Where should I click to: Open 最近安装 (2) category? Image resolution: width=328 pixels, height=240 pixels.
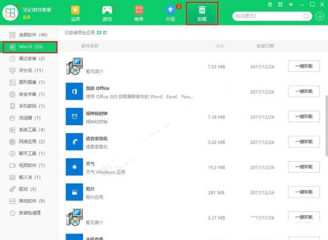[29, 58]
